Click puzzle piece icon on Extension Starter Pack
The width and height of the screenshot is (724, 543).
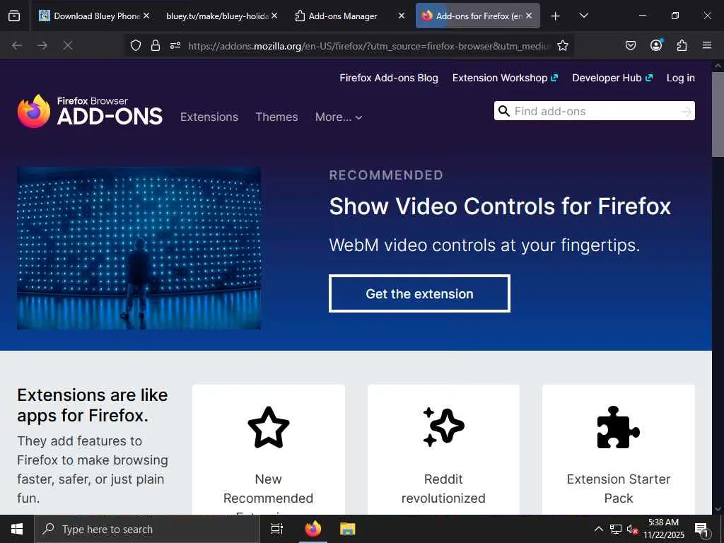click(618, 427)
